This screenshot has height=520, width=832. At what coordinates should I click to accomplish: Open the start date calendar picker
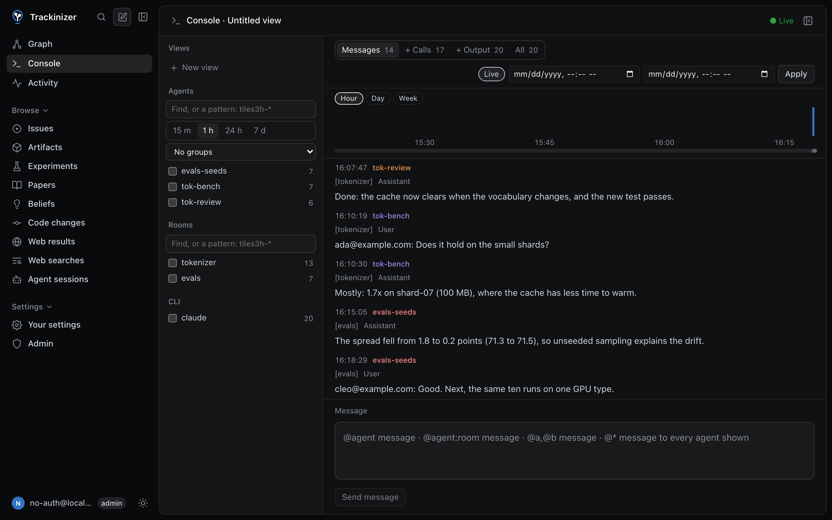630,74
